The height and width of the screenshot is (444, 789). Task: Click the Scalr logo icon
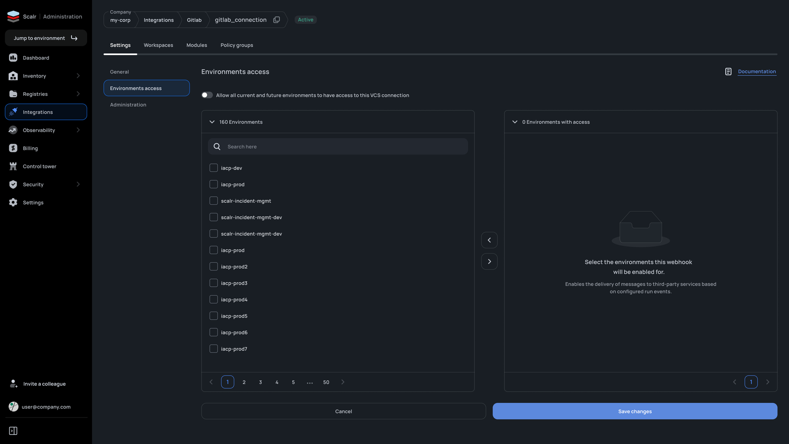point(13,16)
